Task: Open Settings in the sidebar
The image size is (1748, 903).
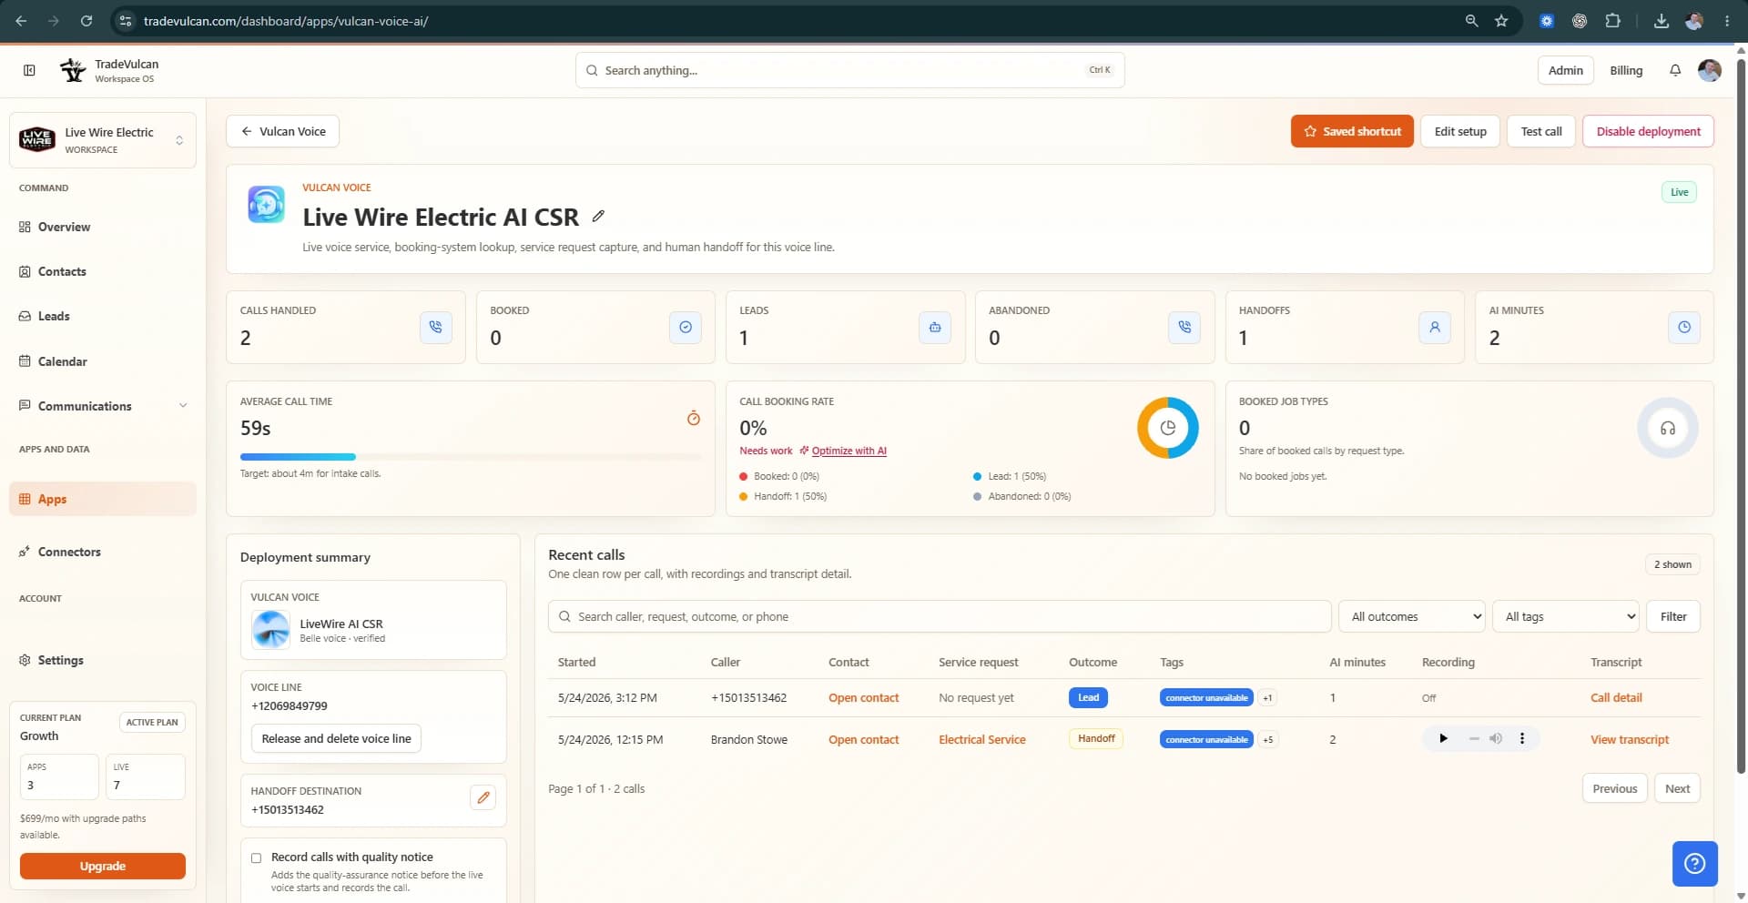Action: click(x=60, y=660)
